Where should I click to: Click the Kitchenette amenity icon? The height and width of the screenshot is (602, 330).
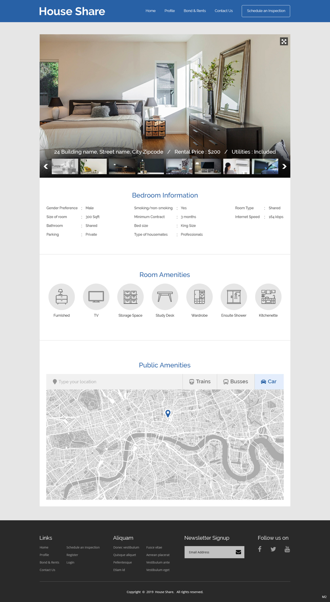(x=268, y=297)
